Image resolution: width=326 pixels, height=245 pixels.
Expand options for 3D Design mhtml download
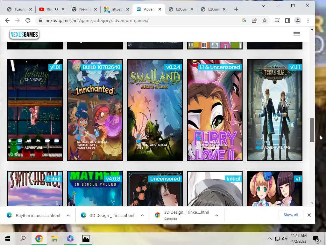(x=142, y=215)
